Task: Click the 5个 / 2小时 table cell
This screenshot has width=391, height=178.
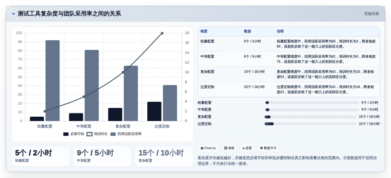Action: click(x=252, y=41)
